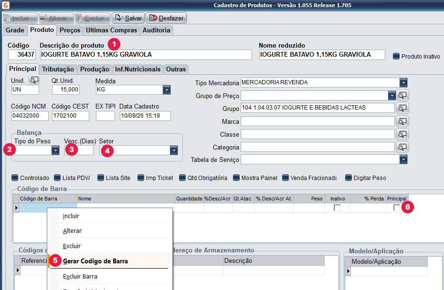This screenshot has height=290, width=444.
Task: Open the Unid. lookup icon
Action: pos(34,80)
